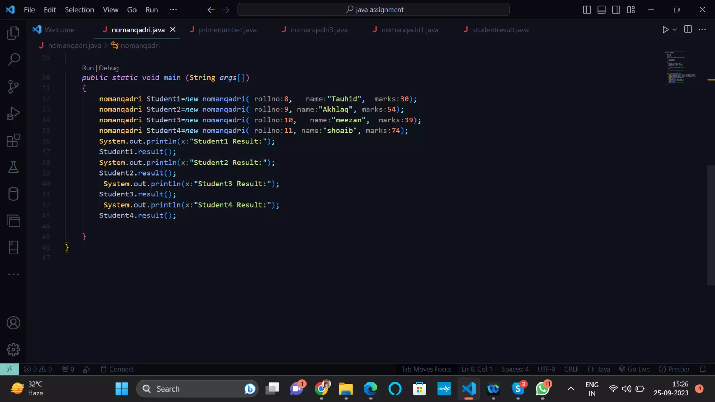Open the Selection menu
715x402 pixels.
[79, 10]
